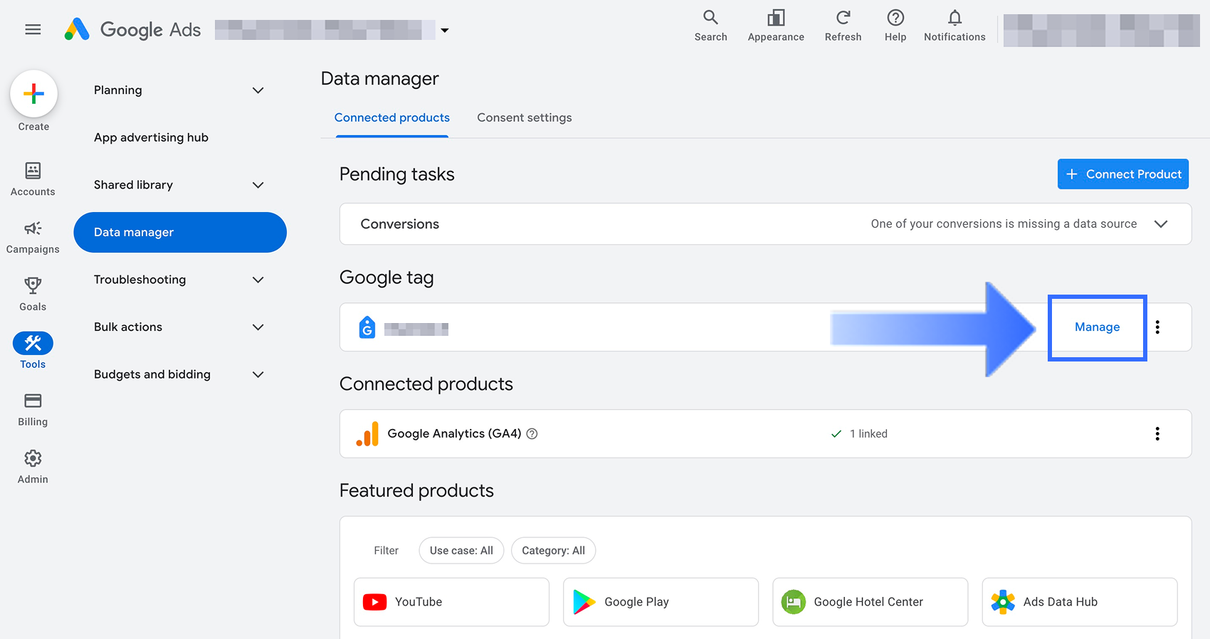The height and width of the screenshot is (639, 1210).
Task: Open the Campaigns megaphone icon
Action: 33,228
